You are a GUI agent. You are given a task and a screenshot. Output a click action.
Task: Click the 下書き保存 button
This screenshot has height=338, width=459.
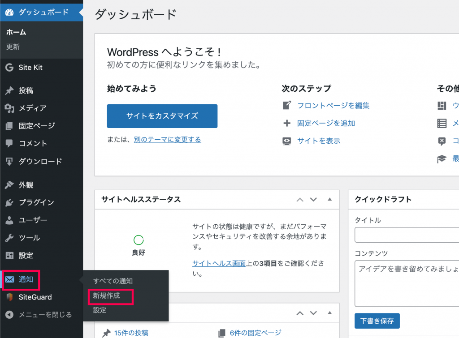pyautogui.click(x=377, y=321)
